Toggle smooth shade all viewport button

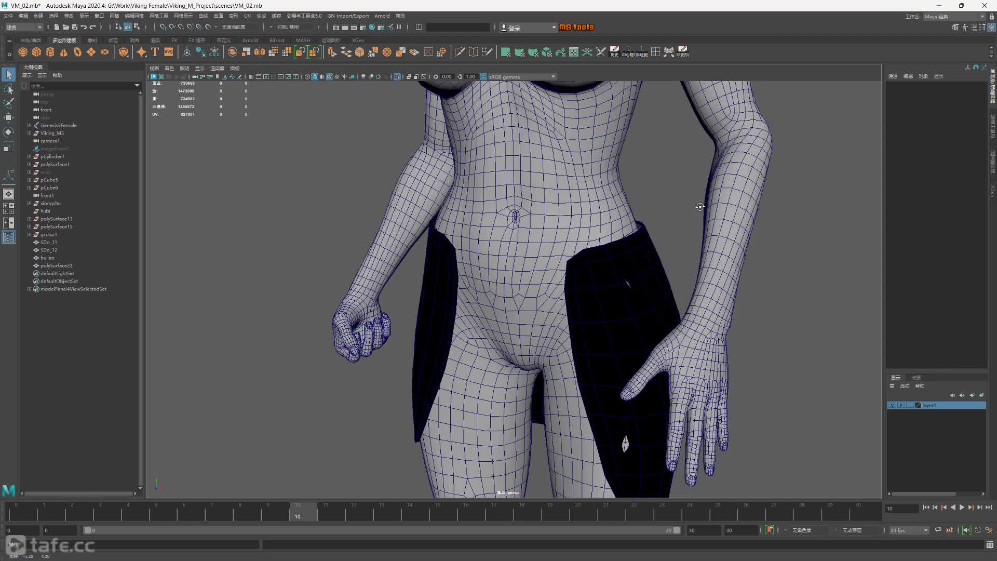pos(315,77)
